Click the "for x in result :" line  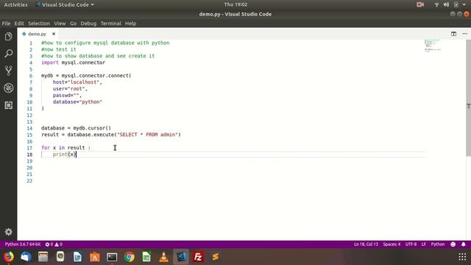coord(65,148)
